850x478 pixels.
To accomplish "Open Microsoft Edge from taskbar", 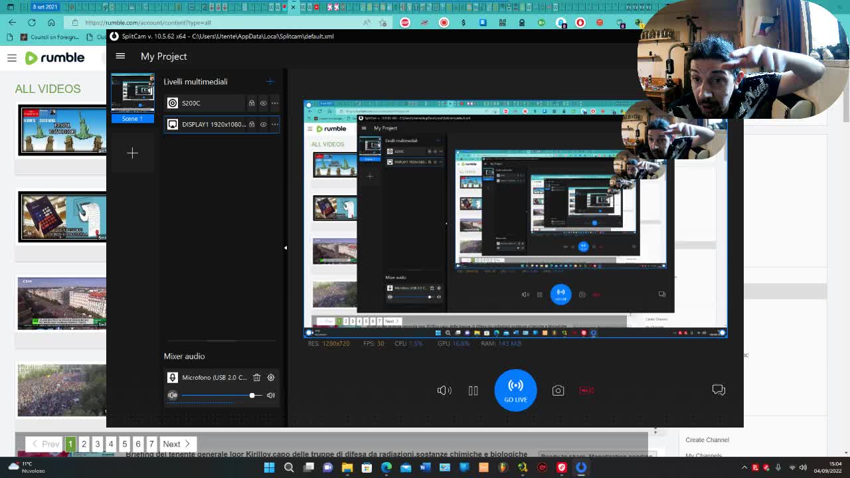I will [x=386, y=467].
